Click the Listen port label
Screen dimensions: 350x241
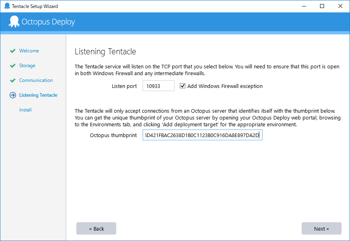[124, 86]
